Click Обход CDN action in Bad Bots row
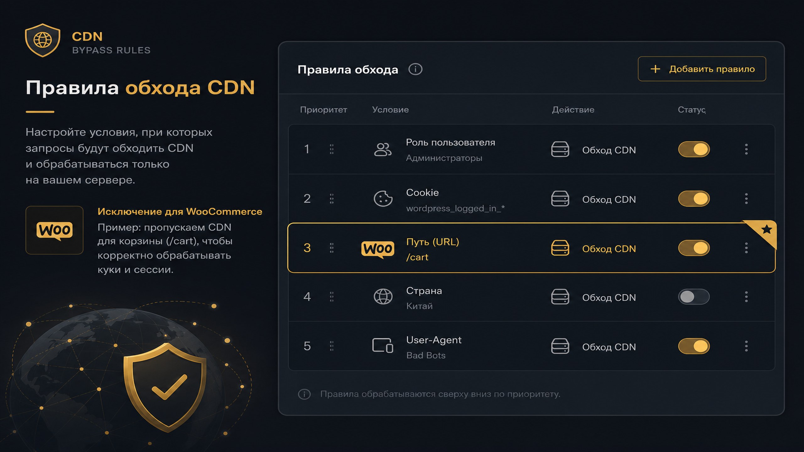 pyautogui.click(x=609, y=347)
